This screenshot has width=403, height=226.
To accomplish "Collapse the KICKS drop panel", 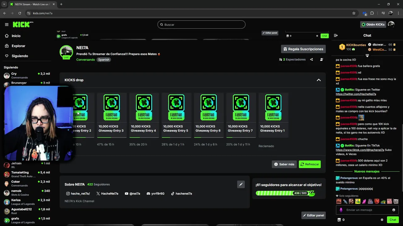I will pyautogui.click(x=319, y=80).
